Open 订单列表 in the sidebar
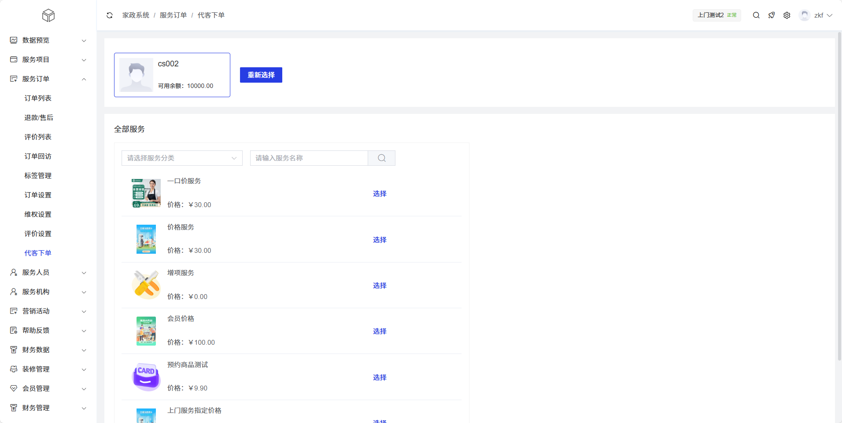842x423 pixels. [38, 98]
